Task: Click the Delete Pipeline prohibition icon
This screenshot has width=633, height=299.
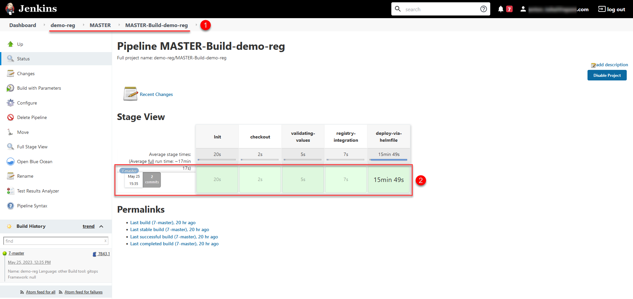Action: coord(11,117)
